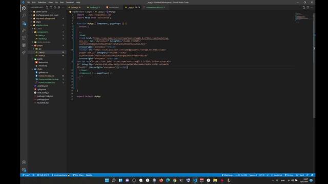Image resolution: width=328 pixels, height=184 pixels.
Task: Click Ln/Col cursor position in status bar
Action: (241, 175)
